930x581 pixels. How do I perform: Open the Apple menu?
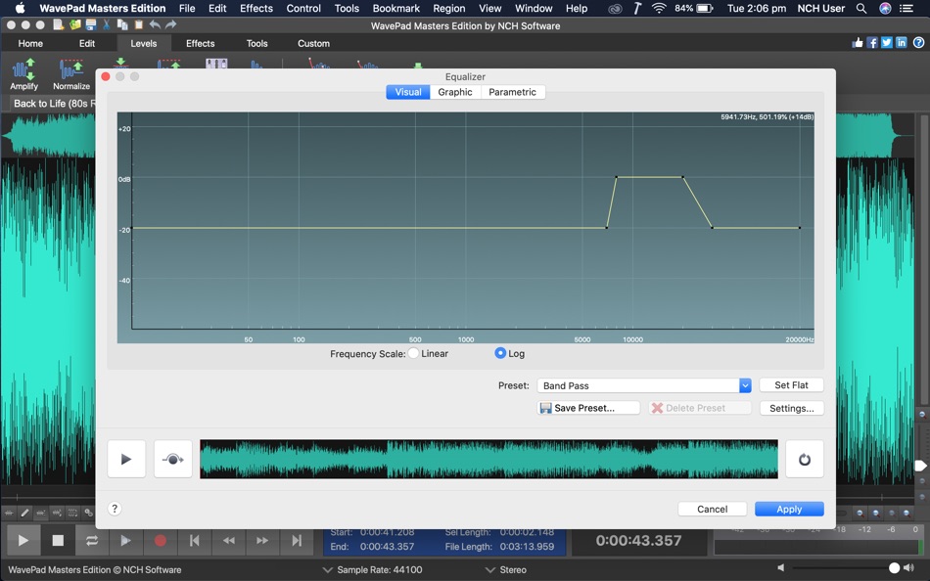[x=20, y=8]
